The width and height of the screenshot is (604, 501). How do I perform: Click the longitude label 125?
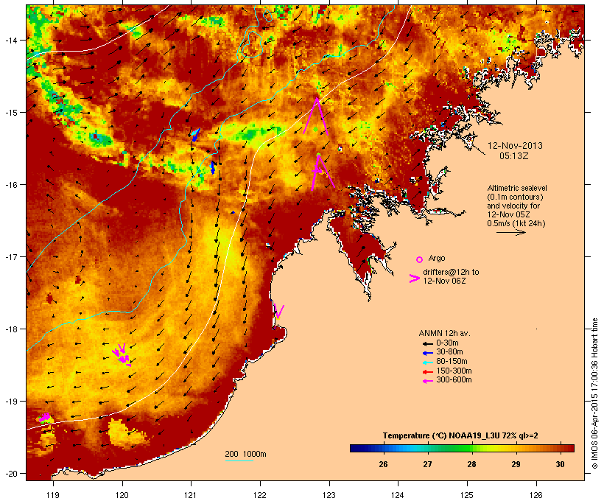[467, 495]
